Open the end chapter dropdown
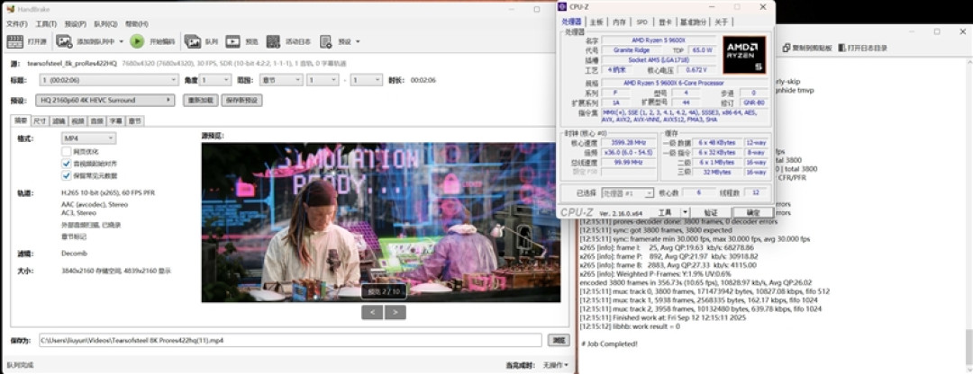Viewport: 973px width, 374px height. click(x=366, y=80)
